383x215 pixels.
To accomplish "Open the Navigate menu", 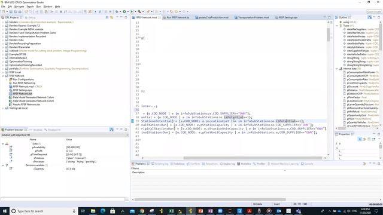I will coord(19,7).
